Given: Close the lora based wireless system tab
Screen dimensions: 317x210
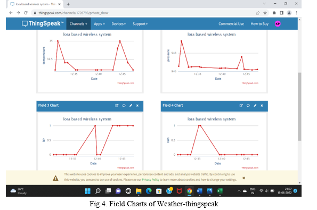Looking at the screenshot, I should [60, 4].
